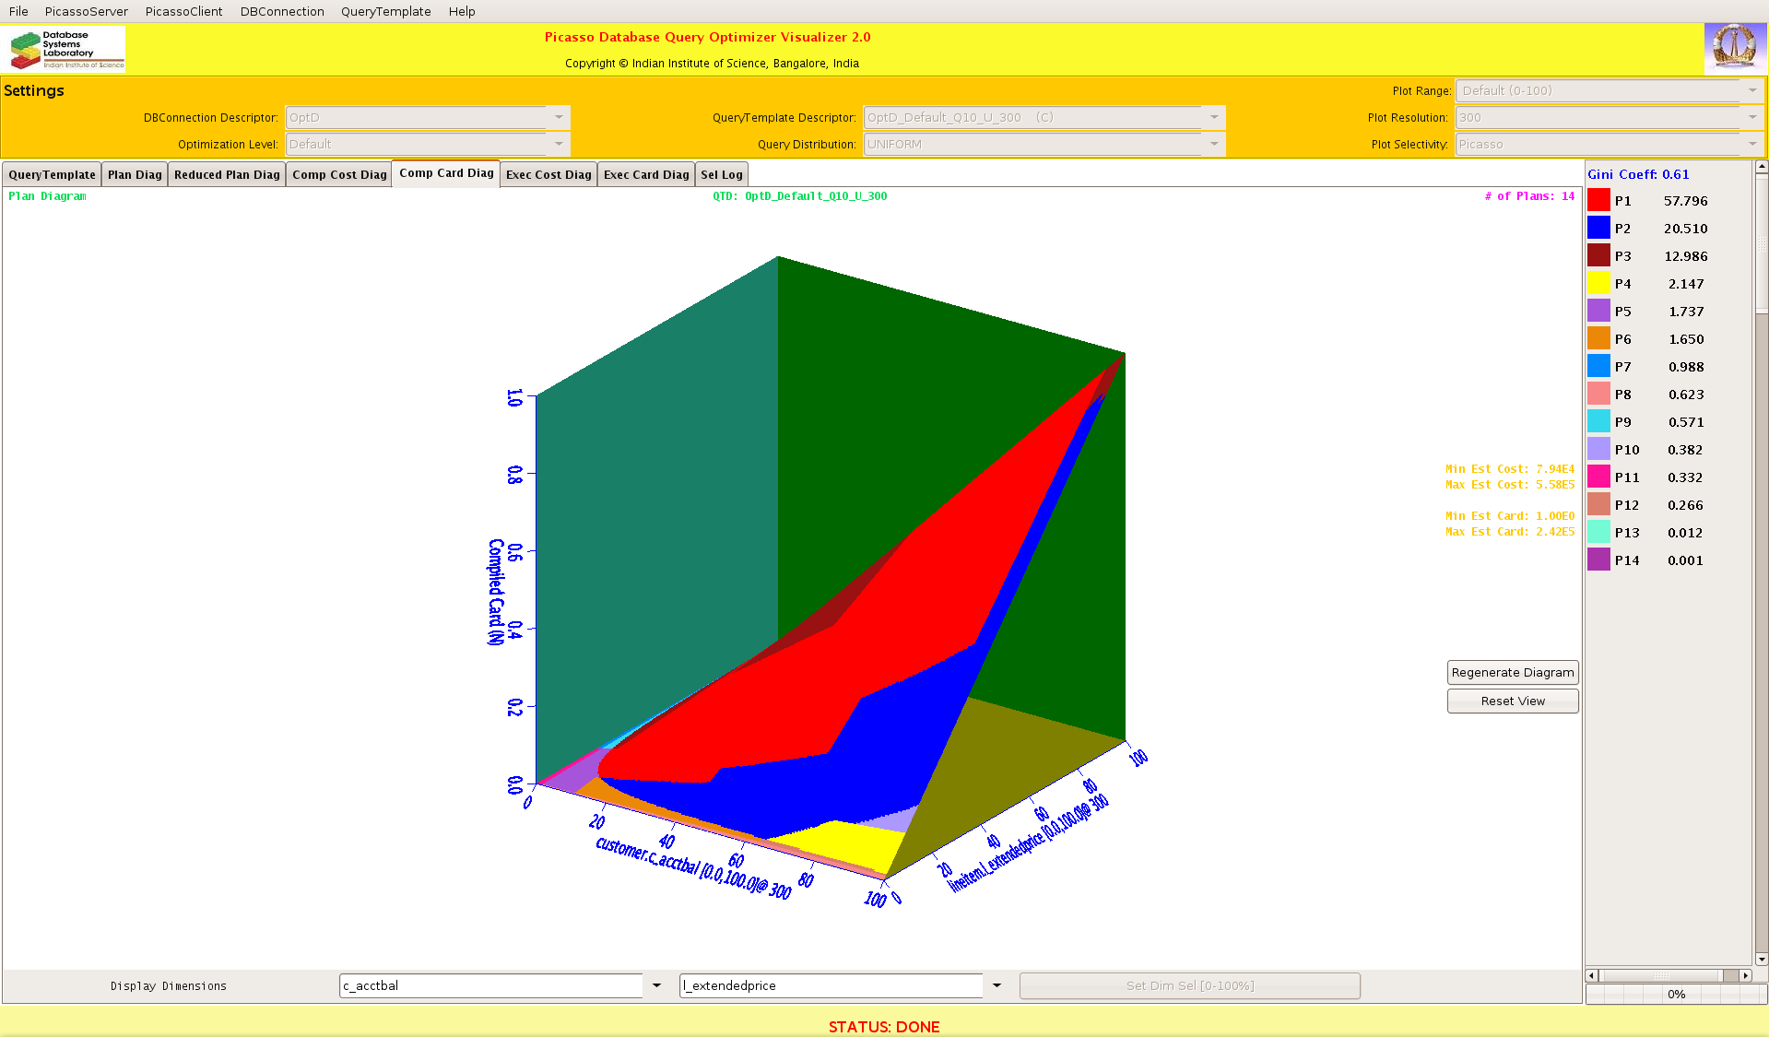The height and width of the screenshot is (1037, 1769).
Task: Click the yellow P4 plan color swatch
Action: 1598,284
